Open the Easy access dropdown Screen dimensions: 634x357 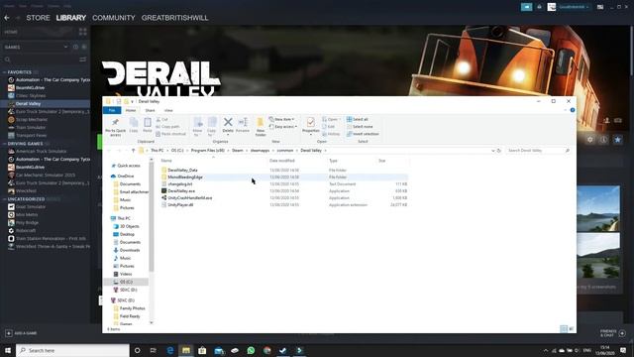283,127
